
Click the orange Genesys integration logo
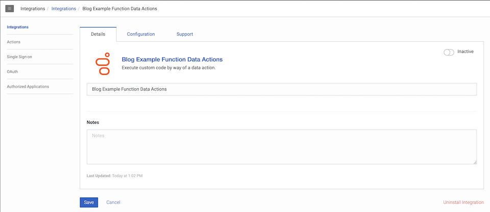(103, 63)
